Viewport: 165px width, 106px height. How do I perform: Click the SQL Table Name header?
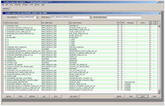pos(55,23)
